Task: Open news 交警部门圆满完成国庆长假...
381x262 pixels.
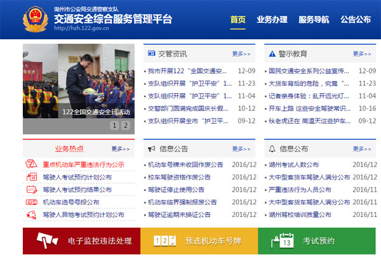Action: pyautogui.click(x=188, y=108)
